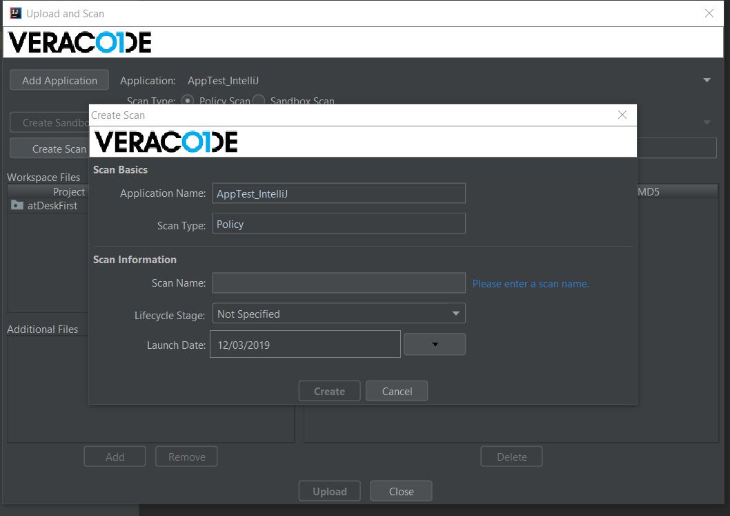Click the 'Please enter a scan name.' message
The height and width of the screenshot is (516, 730).
(531, 283)
